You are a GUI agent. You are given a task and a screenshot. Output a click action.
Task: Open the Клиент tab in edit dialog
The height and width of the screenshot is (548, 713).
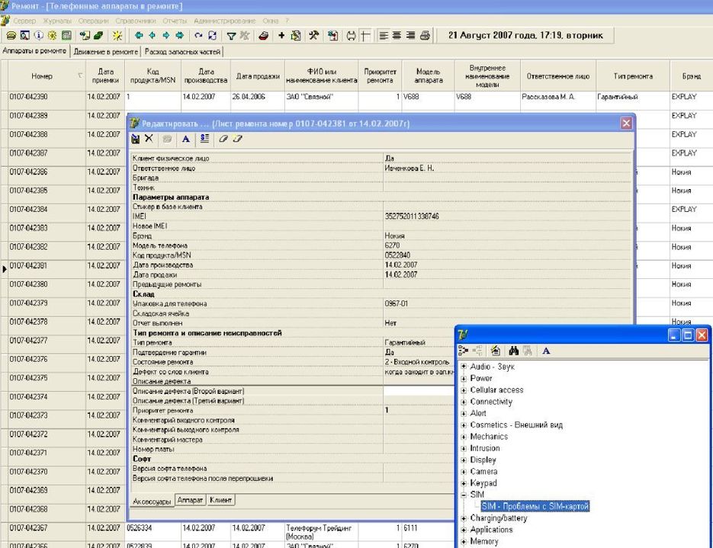[221, 500]
